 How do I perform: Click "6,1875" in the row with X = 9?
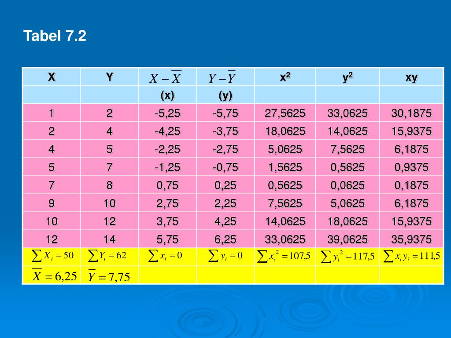(x=411, y=203)
